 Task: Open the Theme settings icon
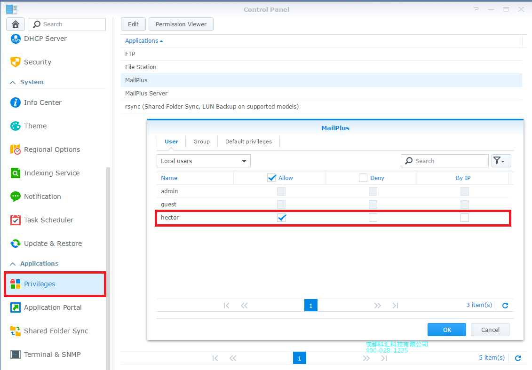[16, 126]
